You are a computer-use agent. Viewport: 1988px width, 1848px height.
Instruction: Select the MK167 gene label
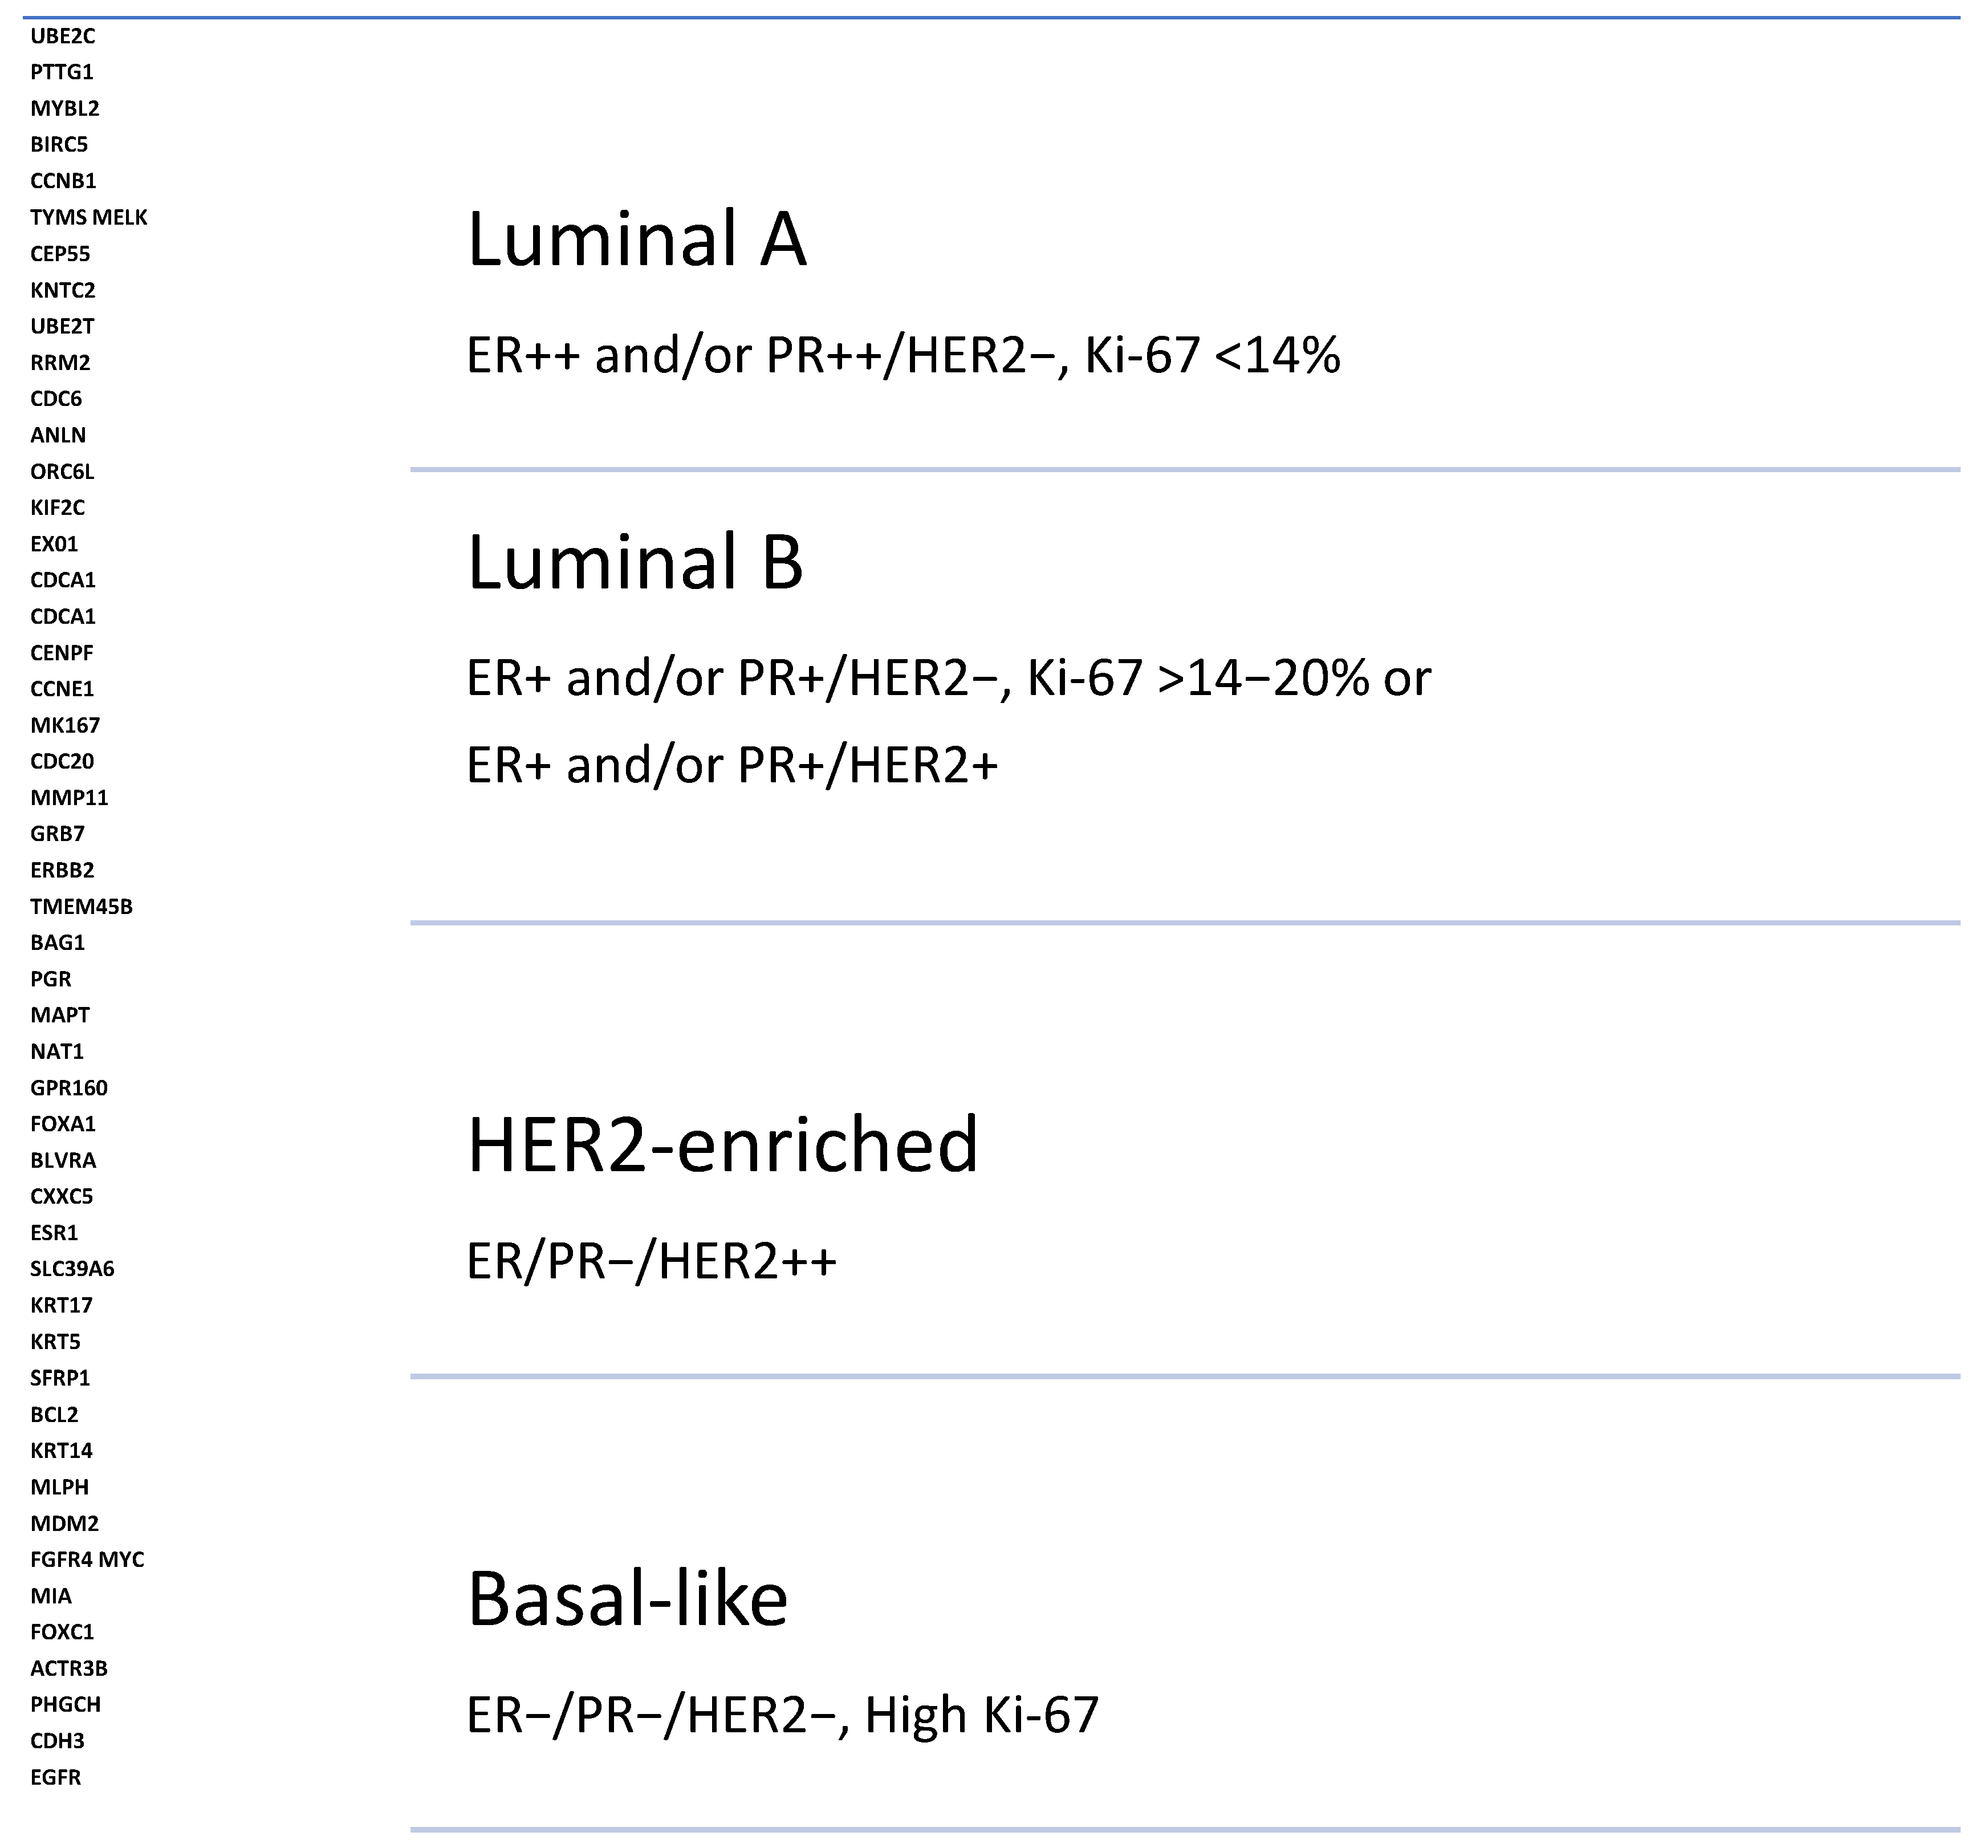tap(65, 725)
